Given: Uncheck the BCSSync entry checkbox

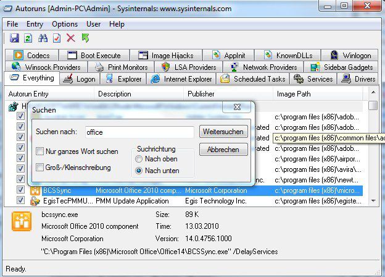Looking at the screenshot, I should [x=20, y=190].
